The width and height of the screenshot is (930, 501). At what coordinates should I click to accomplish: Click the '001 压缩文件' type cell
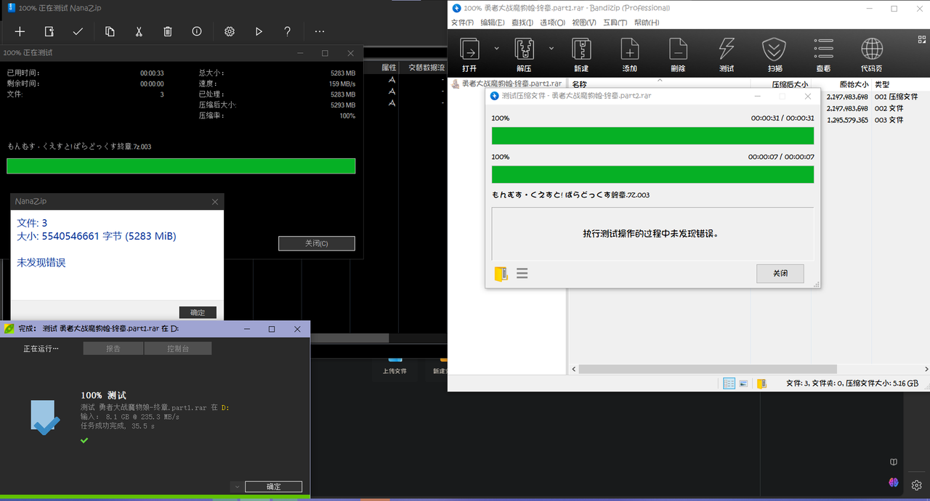point(896,97)
